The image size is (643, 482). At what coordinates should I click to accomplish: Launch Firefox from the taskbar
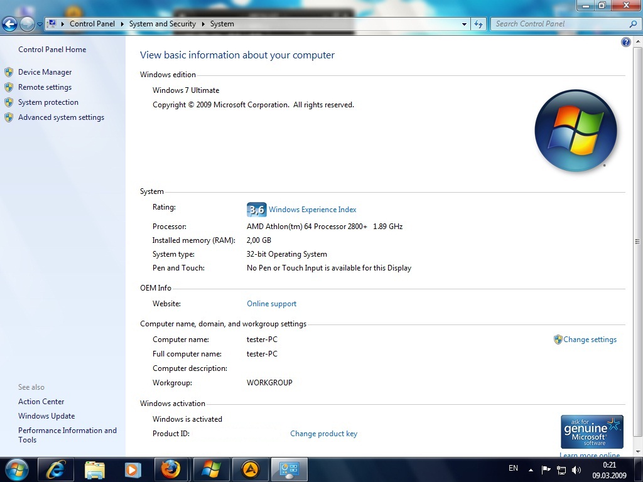(171, 469)
